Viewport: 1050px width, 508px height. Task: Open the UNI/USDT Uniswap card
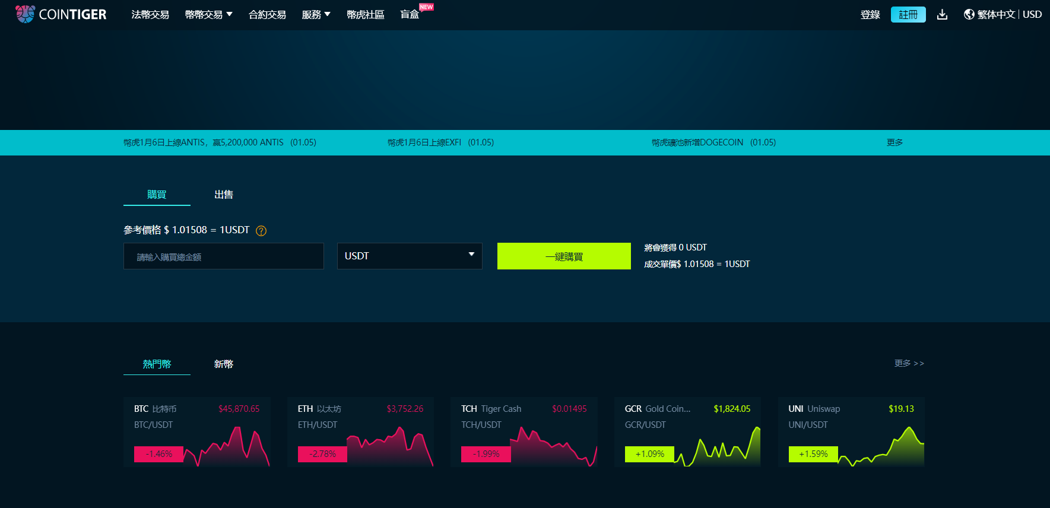851,432
